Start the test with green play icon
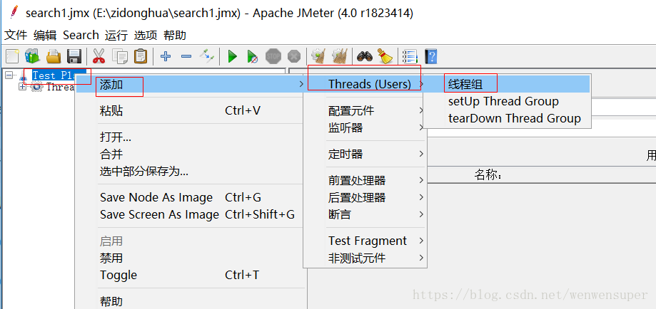 232,56
